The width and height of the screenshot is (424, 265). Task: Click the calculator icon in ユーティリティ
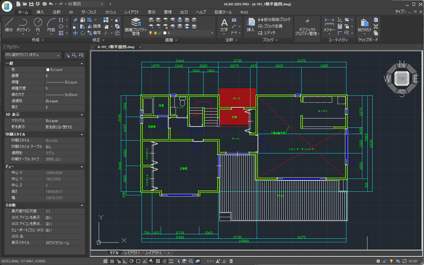(x=340, y=26)
